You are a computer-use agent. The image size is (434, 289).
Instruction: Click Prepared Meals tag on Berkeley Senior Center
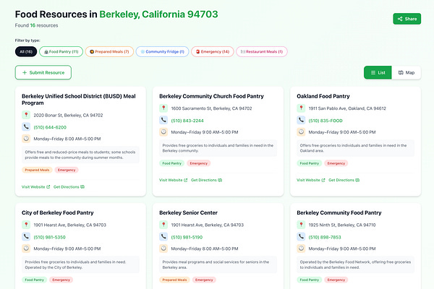click(x=174, y=280)
